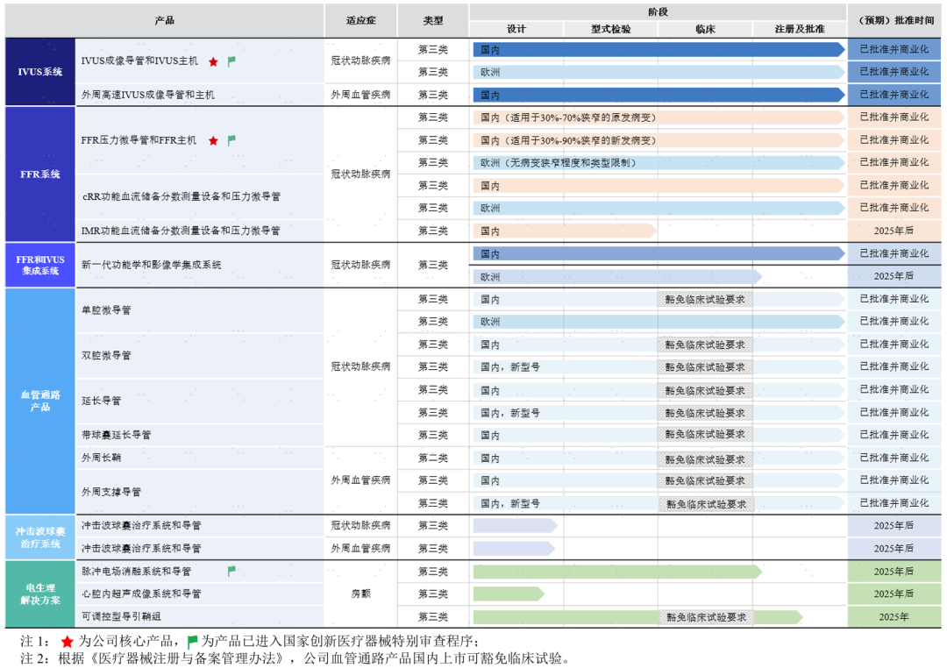Click product name 新一代功能学和影像学集成系统
947x668 pixels.
point(151,265)
